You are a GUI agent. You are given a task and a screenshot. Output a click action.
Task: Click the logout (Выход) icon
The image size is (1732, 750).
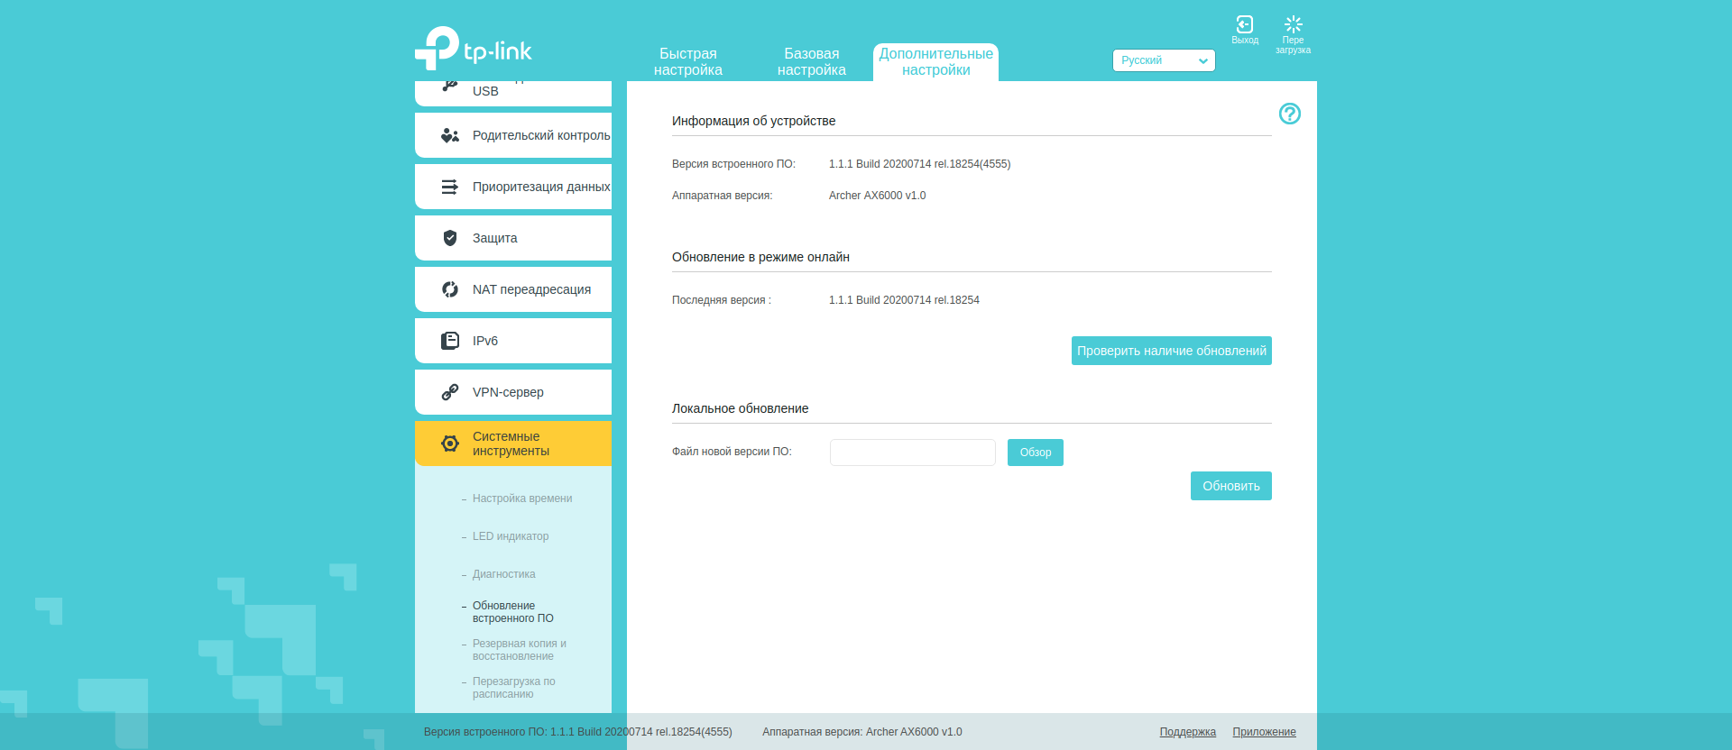1244,25
